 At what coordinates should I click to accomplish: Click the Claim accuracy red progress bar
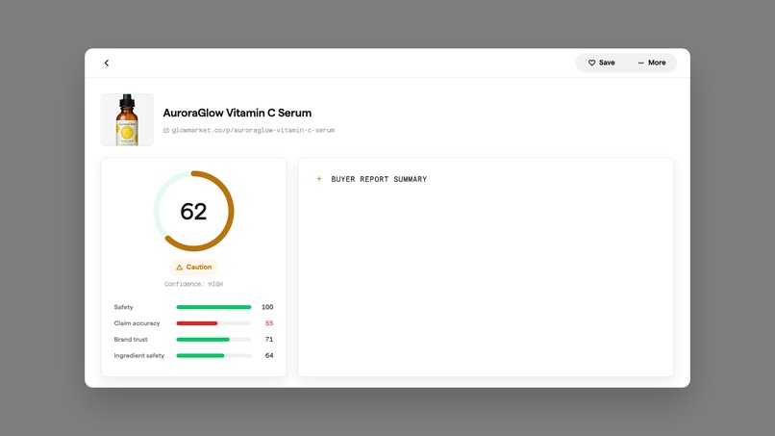213,323
